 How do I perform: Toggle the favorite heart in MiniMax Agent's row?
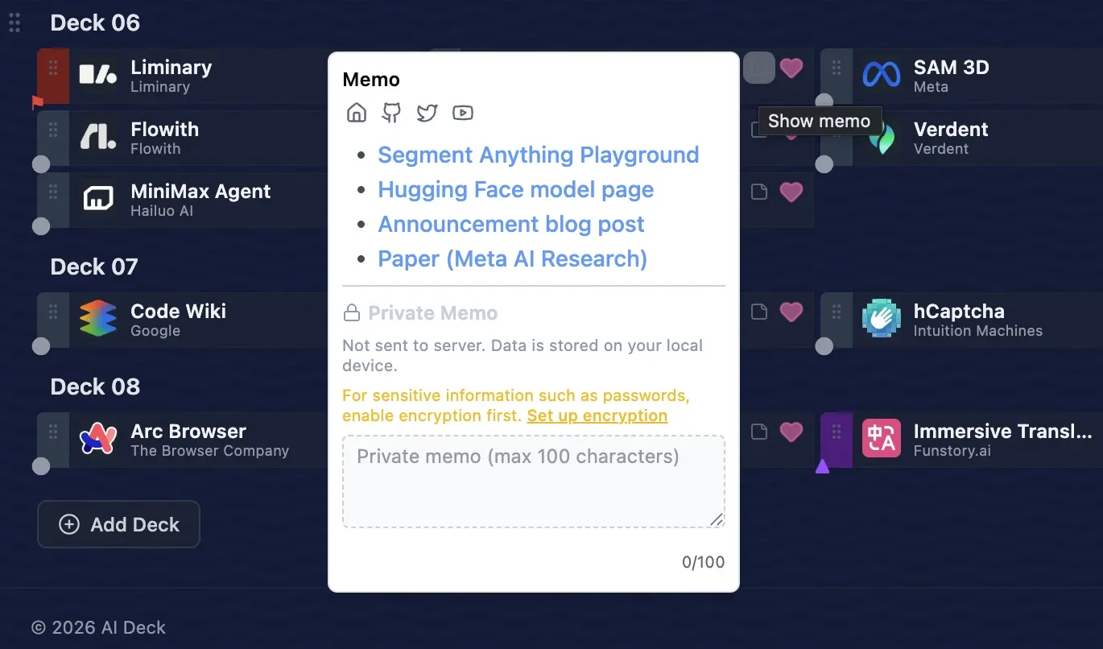tap(791, 192)
